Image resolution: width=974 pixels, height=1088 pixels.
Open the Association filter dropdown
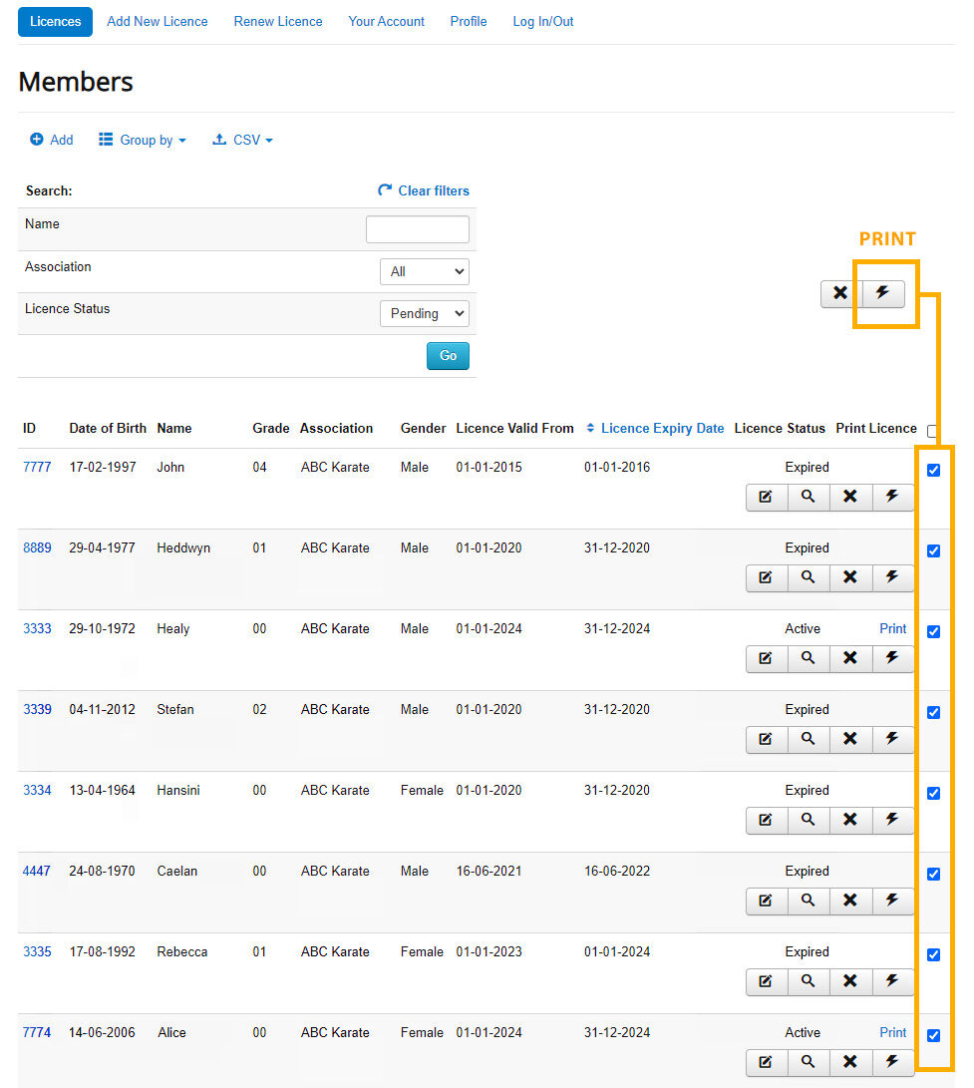424,271
